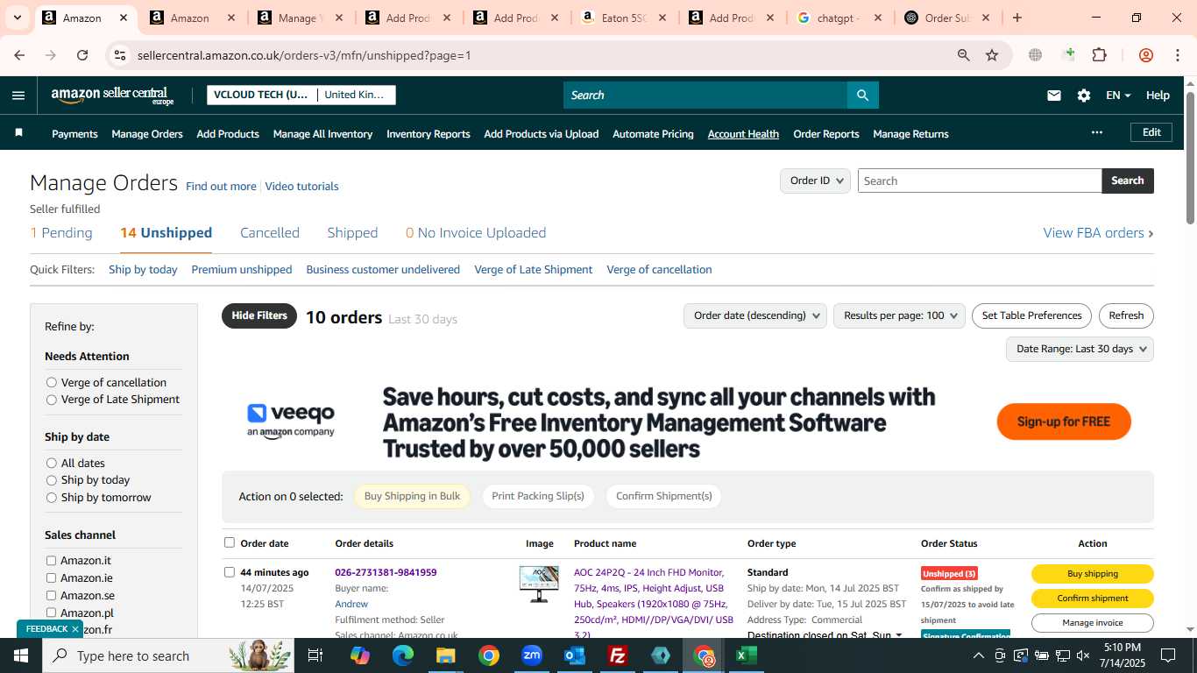Open FileZilla from the taskbar
Viewport: 1197px width, 673px height.
(618, 655)
